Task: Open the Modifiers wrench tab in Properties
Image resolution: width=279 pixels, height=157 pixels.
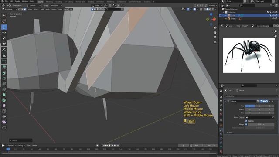Action: (221, 130)
